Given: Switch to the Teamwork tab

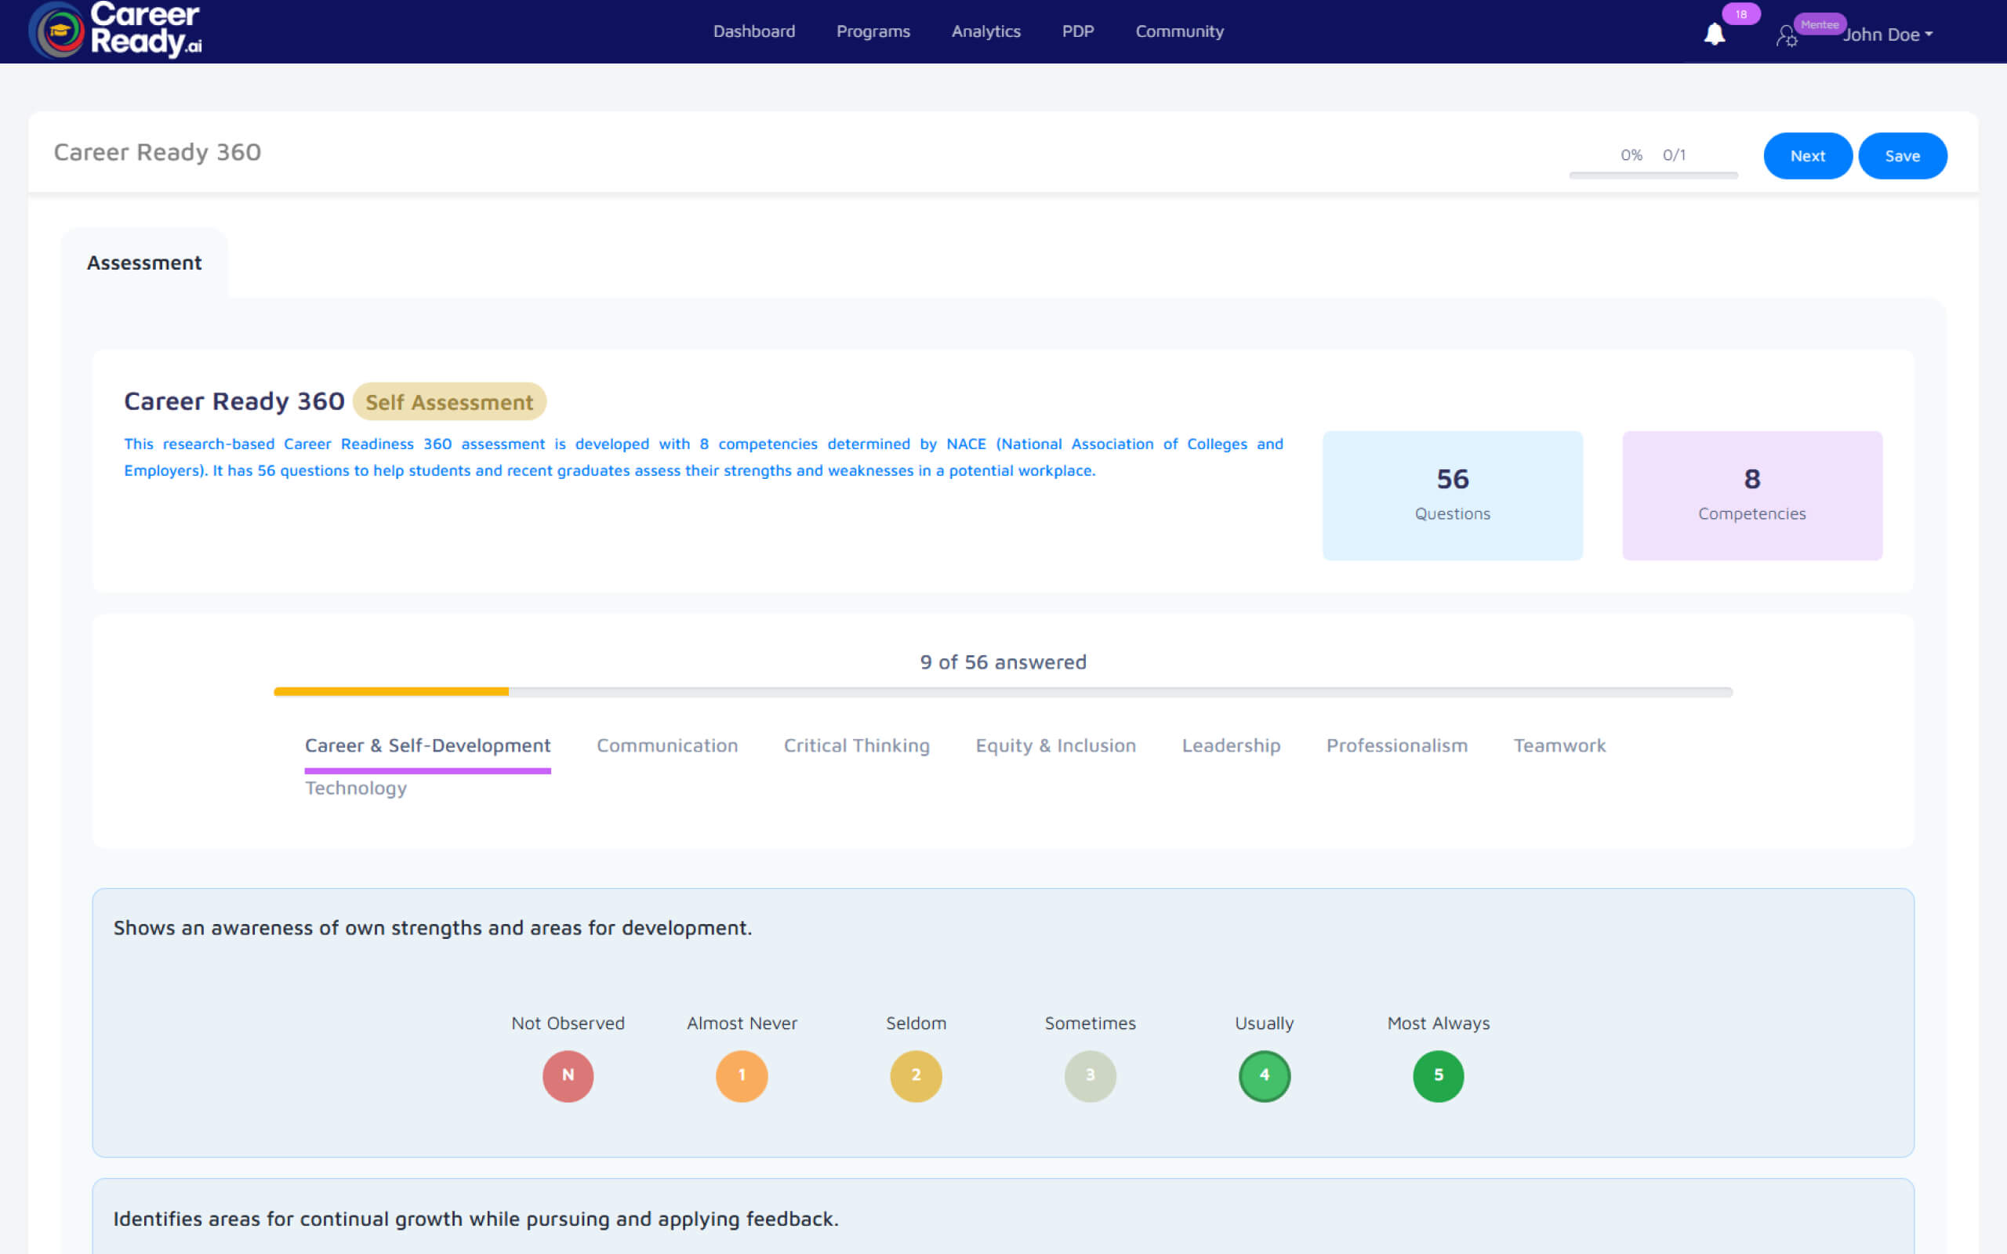Looking at the screenshot, I should click(1560, 745).
